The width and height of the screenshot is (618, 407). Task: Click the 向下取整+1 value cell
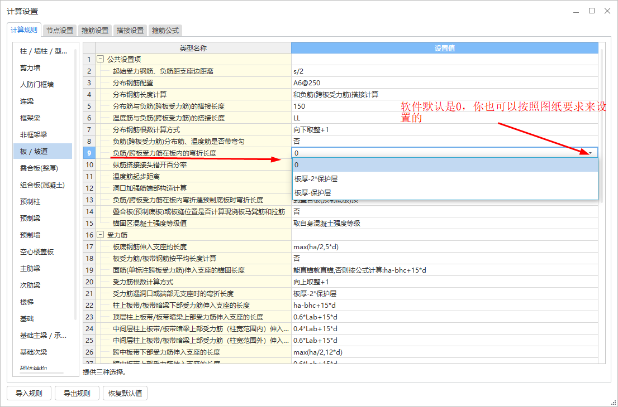point(445,130)
